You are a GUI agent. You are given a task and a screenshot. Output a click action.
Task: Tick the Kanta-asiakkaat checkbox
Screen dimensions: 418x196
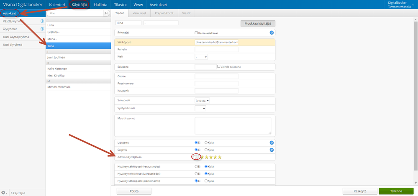tap(196, 33)
